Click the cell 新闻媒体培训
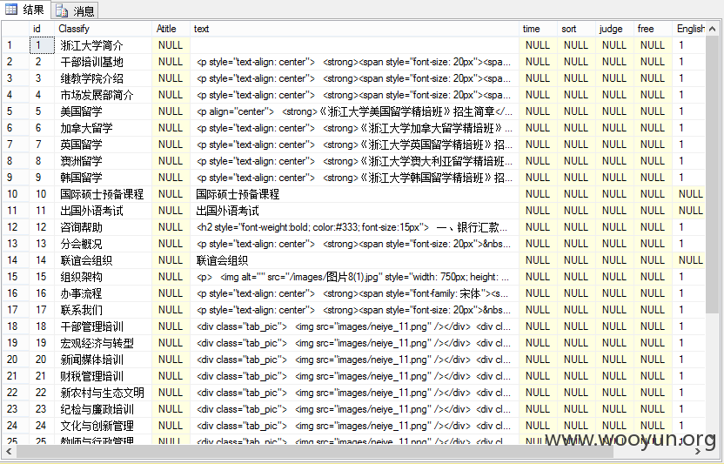Image resolution: width=724 pixels, height=464 pixels. click(x=103, y=360)
